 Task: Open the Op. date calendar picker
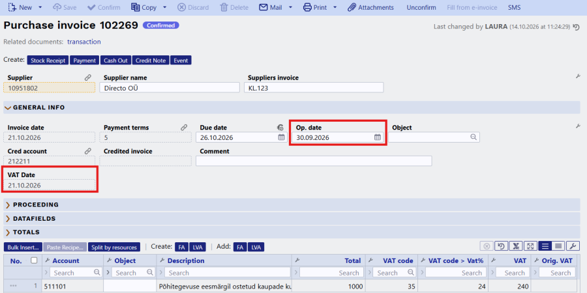(x=378, y=137)
